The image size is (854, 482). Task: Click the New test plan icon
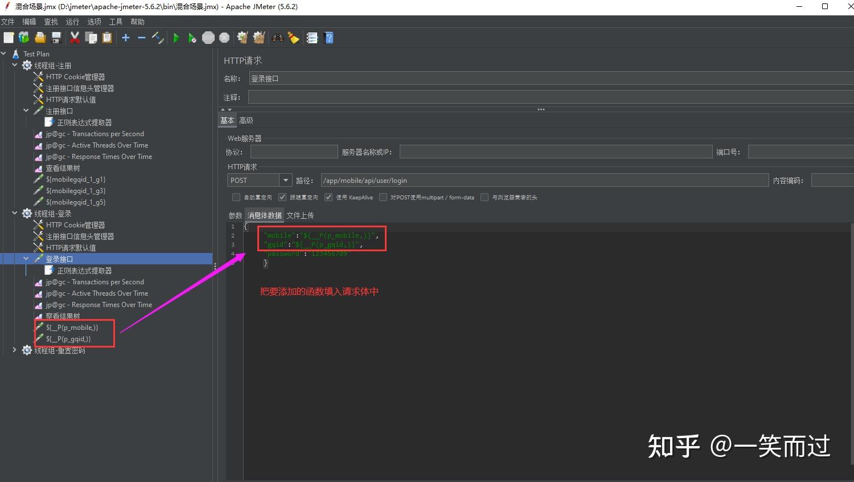click(9, 38)
